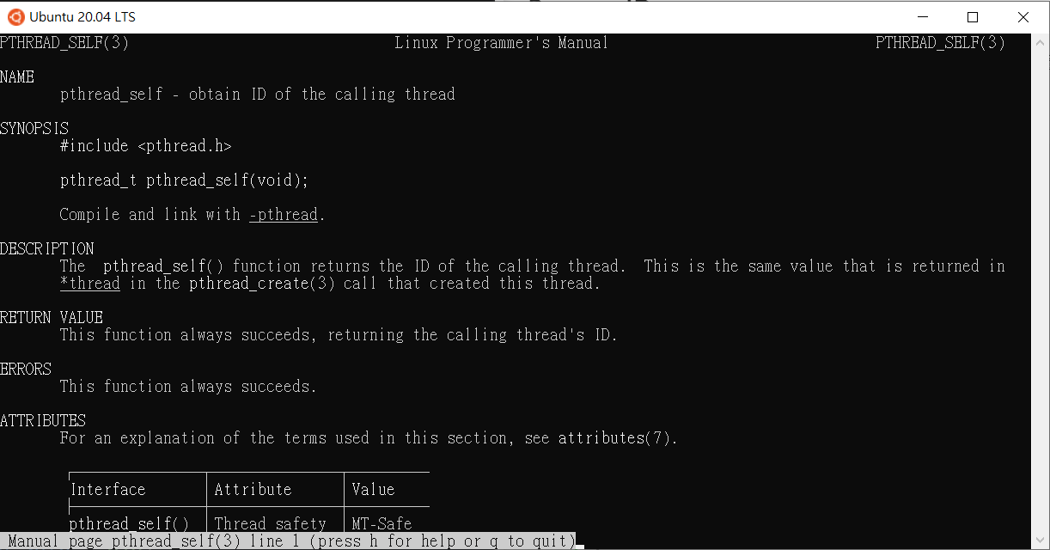The image size is (1050, 550).
Task: Click the SYNOPSIS section heading
Action: point(34,129)
